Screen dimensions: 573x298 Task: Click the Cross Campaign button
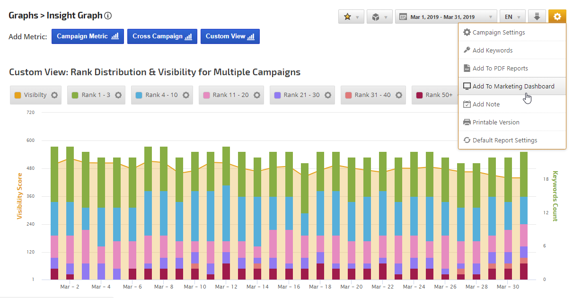click(162, 36)
